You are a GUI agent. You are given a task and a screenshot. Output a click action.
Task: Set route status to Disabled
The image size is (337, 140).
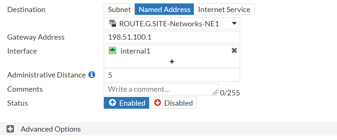173,103
